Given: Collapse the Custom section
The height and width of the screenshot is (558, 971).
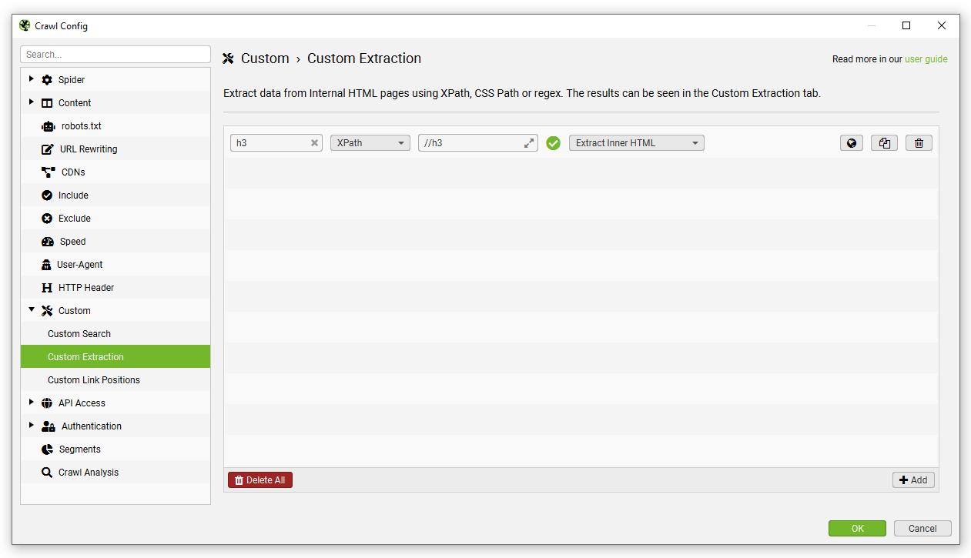Looking at the screenshot, I should (32, 310).
